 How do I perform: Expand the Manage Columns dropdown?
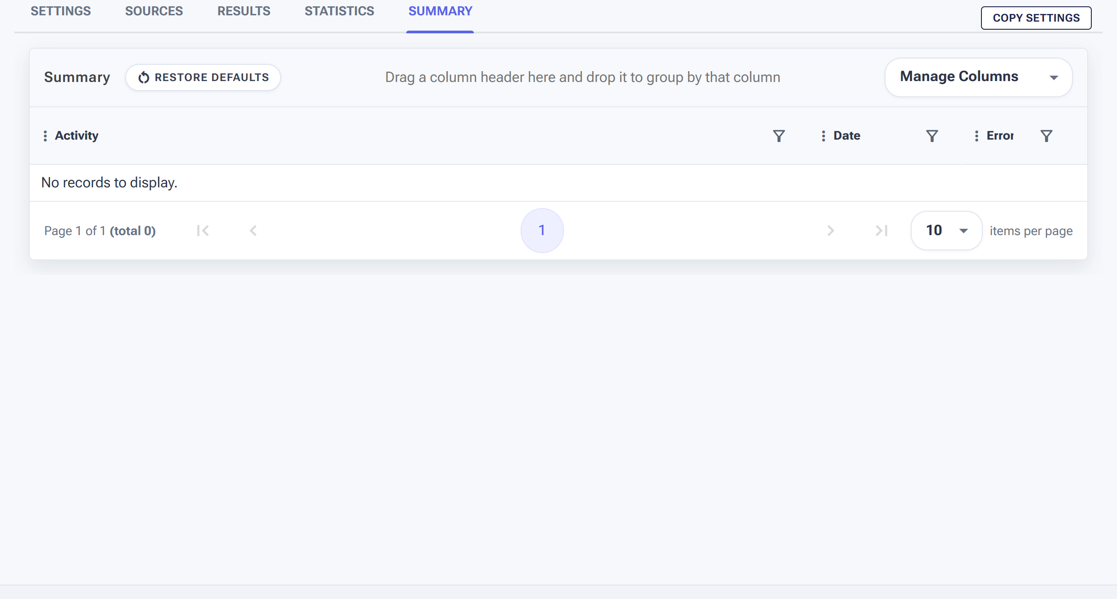(978, 77)
